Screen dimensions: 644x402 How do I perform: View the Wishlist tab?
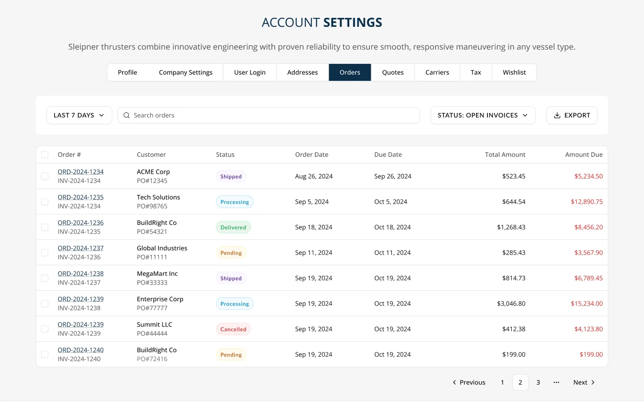tap(514, 72)
